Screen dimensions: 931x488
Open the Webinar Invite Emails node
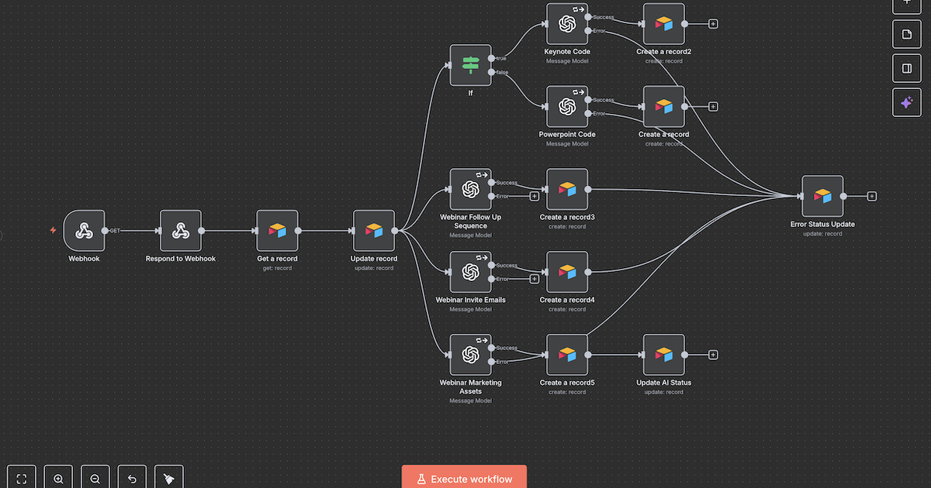click(x=471, y=272)
